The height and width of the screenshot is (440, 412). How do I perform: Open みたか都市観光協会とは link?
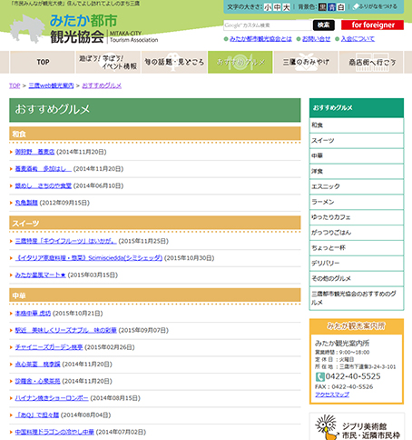pyautogui.click(x=260, y=39)
